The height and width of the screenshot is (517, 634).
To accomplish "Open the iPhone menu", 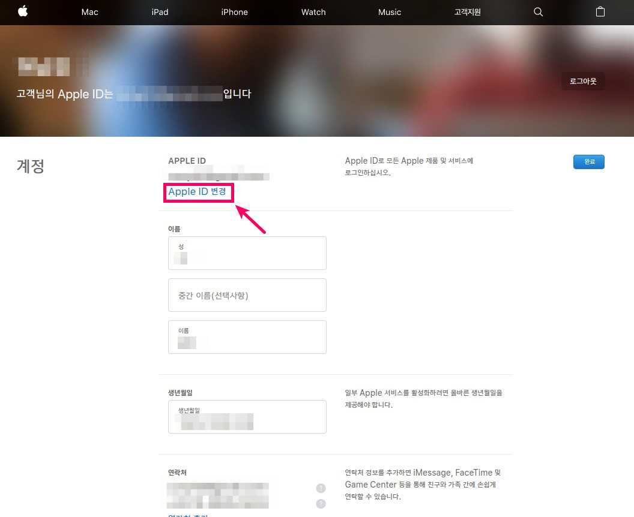I will click(x=235, y=12).
